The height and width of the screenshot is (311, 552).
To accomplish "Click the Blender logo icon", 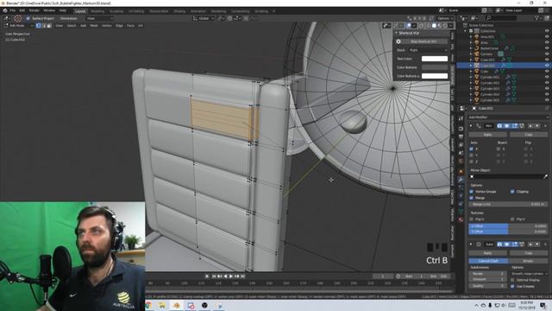I will (x=5, y=10).
